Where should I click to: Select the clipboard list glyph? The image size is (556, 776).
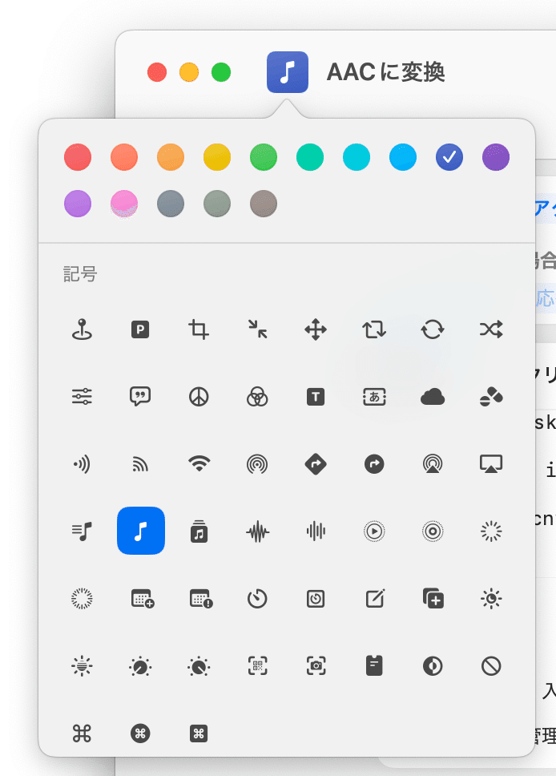click(x=374, y=666)
